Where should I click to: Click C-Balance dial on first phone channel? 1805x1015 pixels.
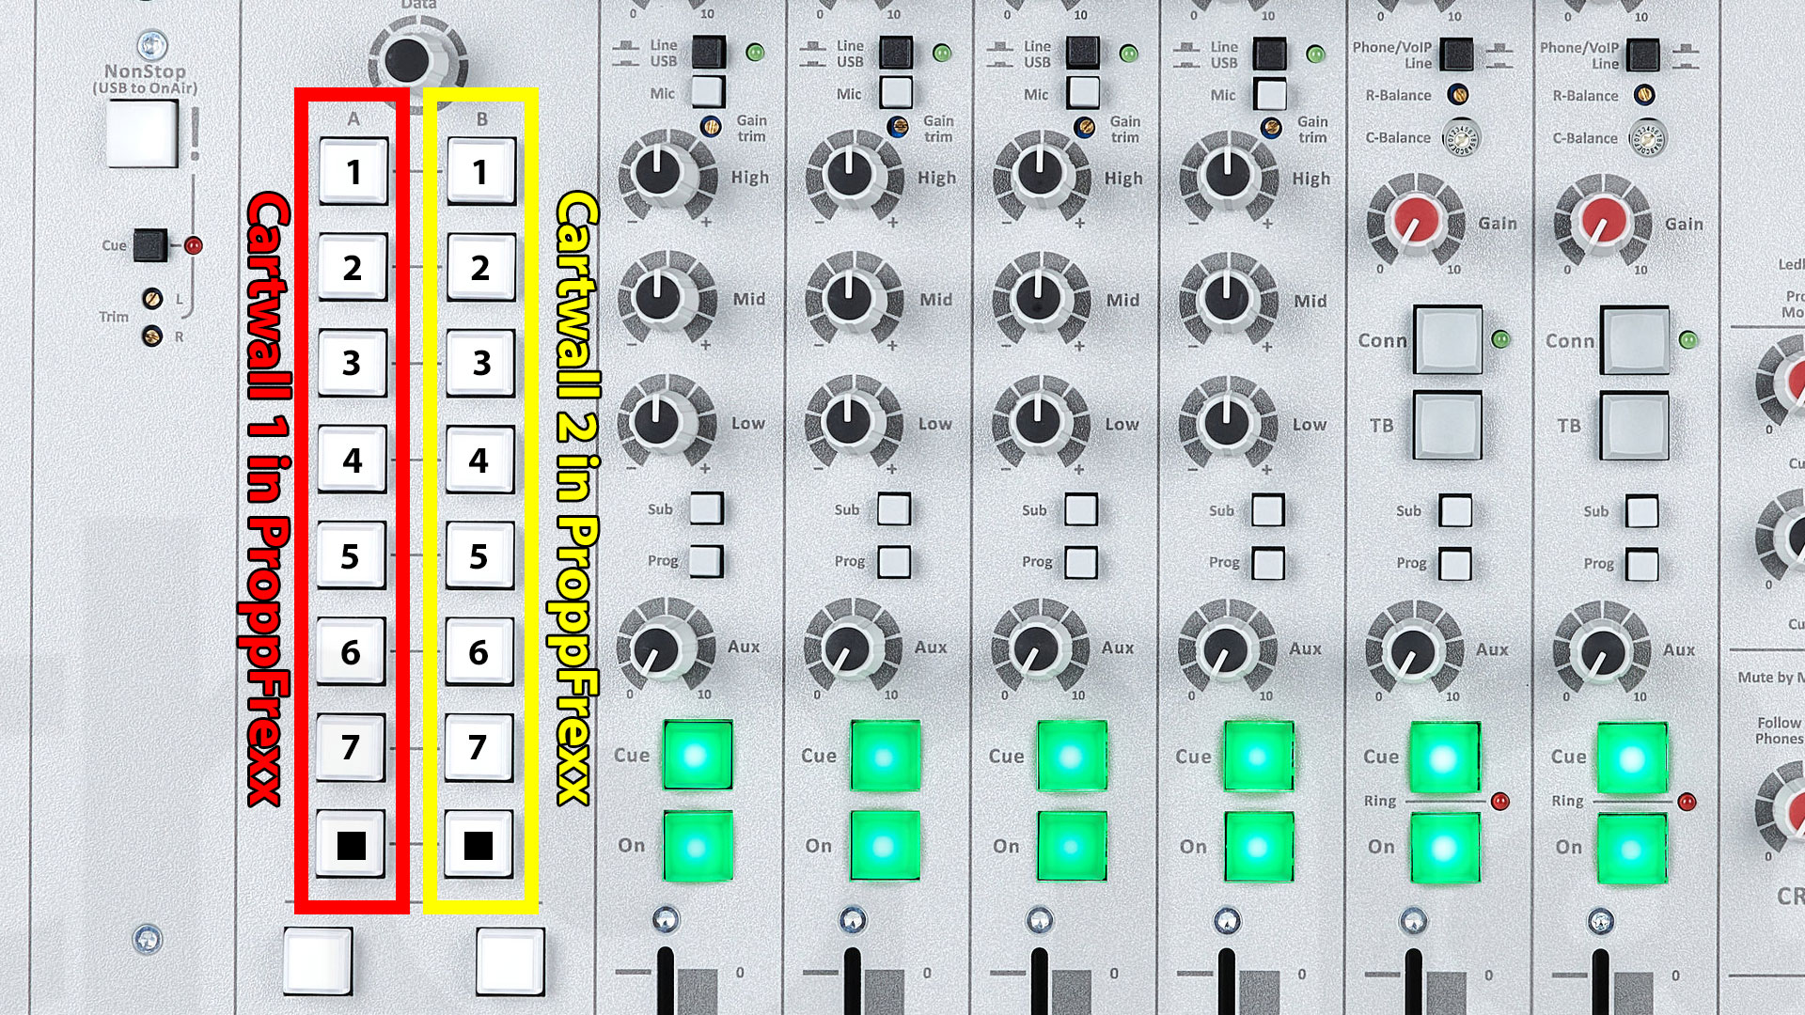pyautogui.click(x=1460, y=137)
